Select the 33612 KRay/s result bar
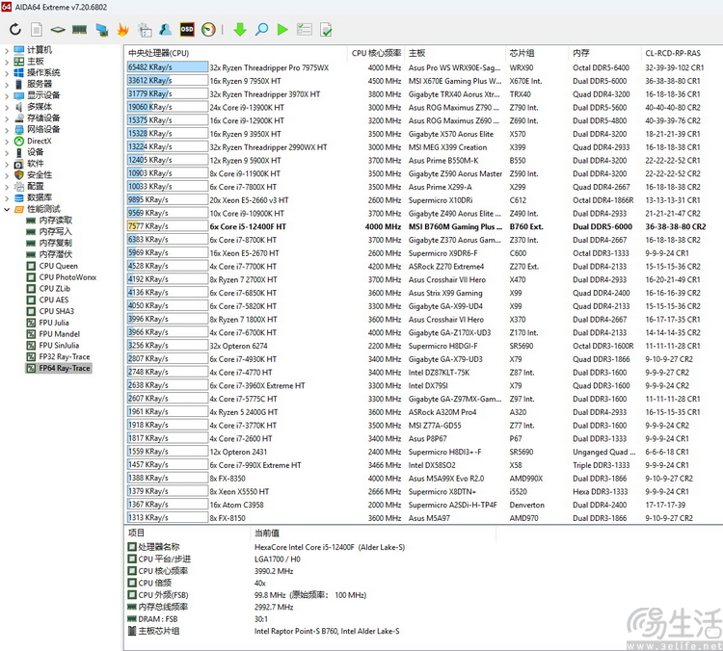 click(168, 81)
